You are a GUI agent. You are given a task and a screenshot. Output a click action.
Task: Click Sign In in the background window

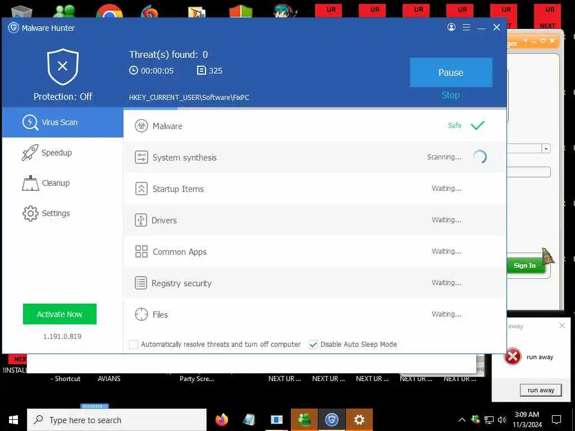(525, 265)
